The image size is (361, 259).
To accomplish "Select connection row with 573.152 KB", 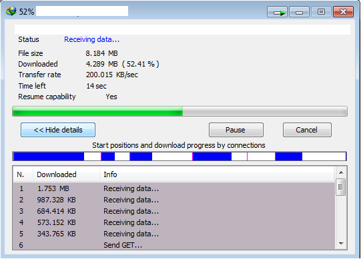I will point(173,222).
